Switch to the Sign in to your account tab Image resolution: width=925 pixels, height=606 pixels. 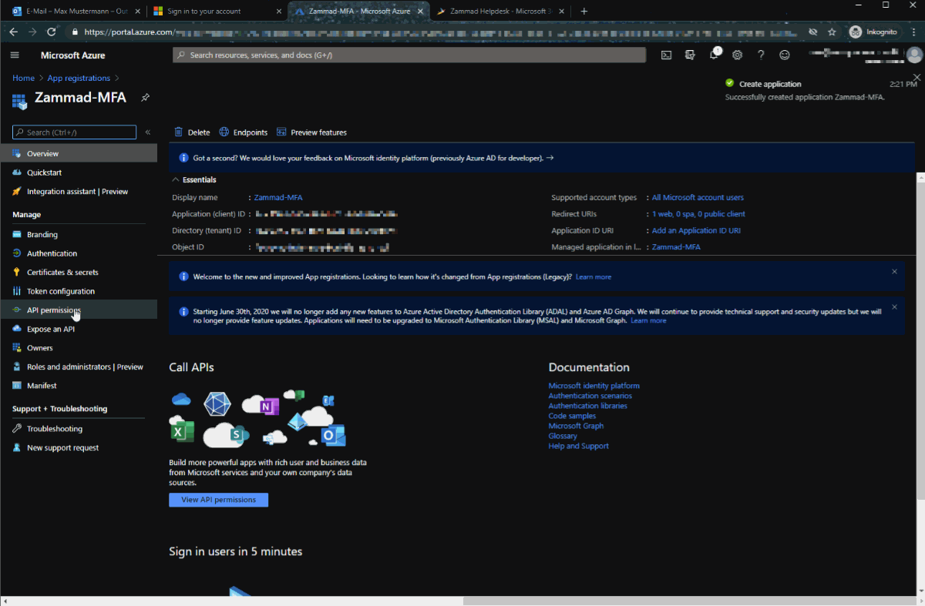[217, 11]
